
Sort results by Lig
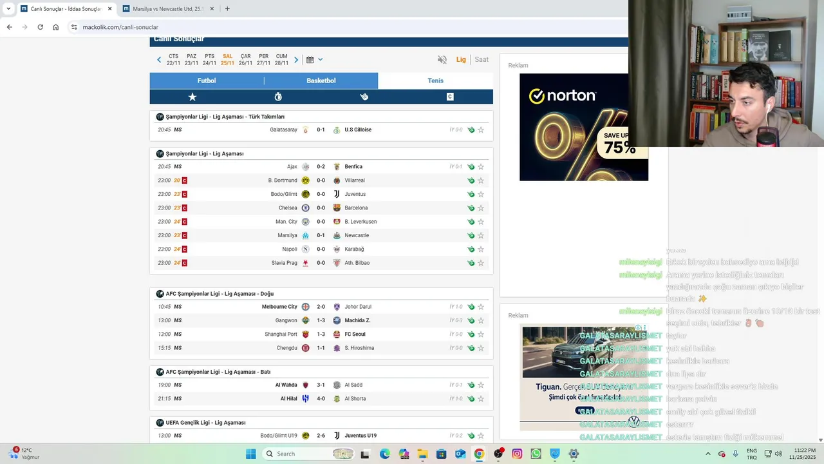click(461, 59)
